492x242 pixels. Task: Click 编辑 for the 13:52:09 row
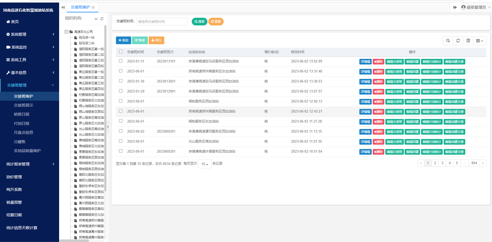click(x=366, y=62)
